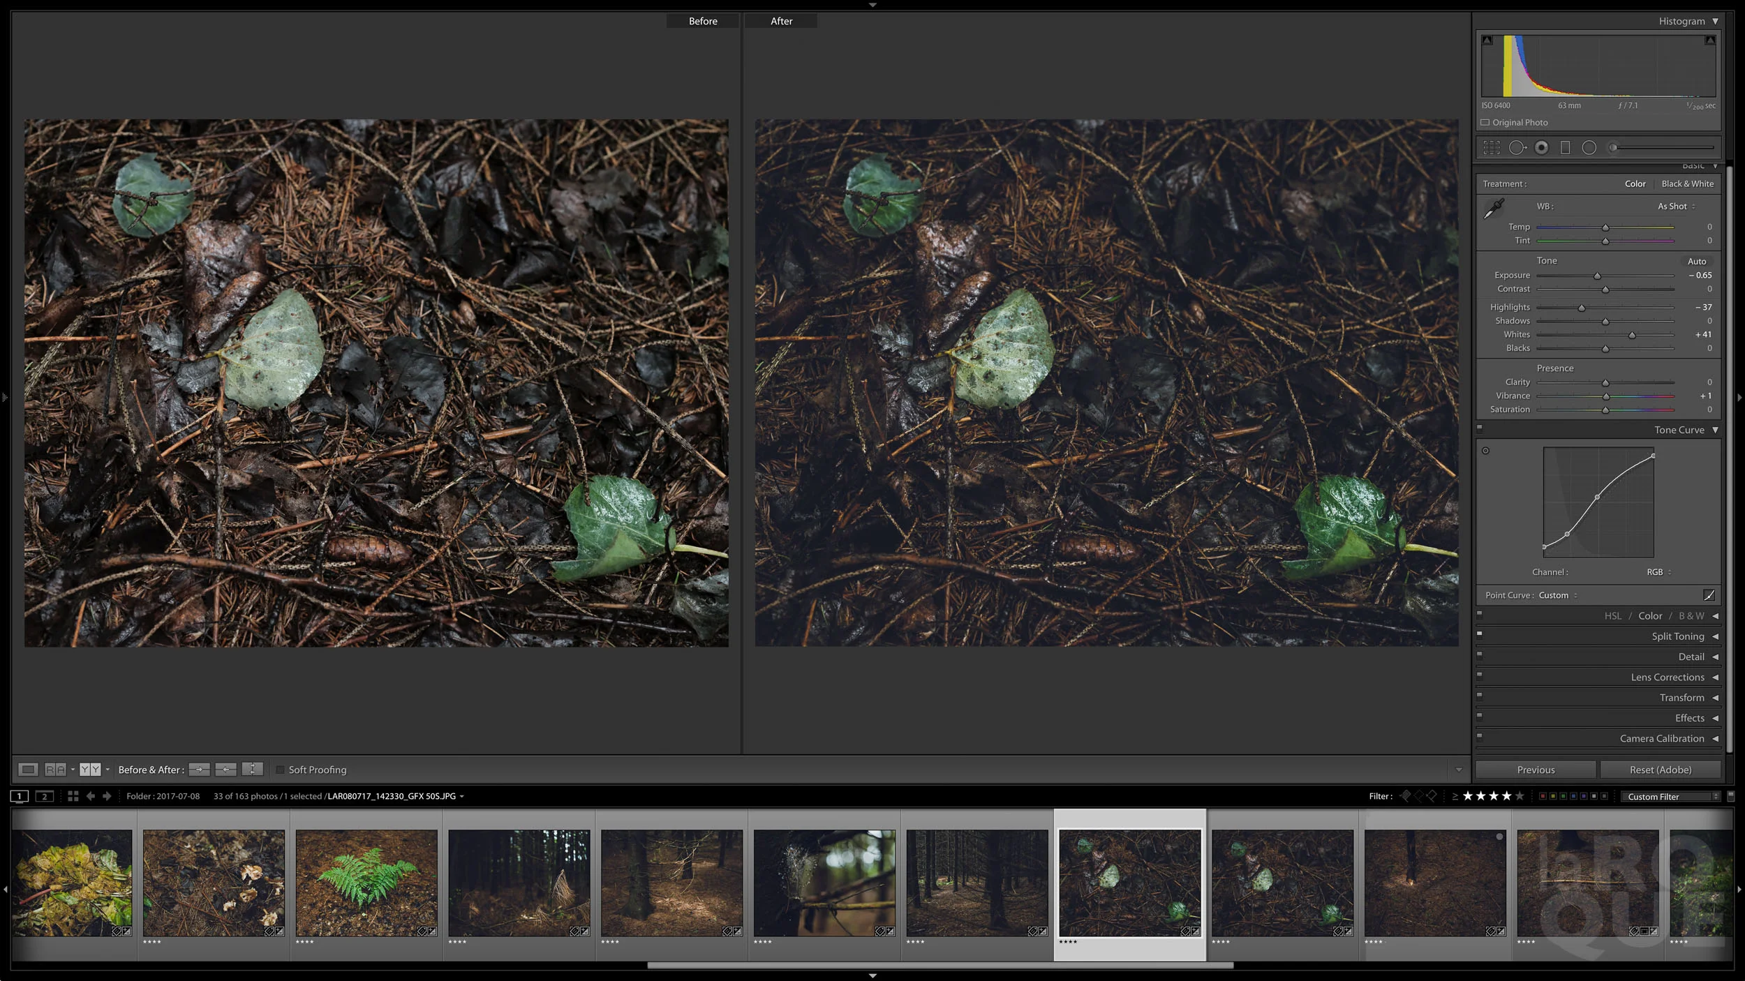Viewport: 1745px width, 981px height.
Task: Copy Before settings to After
Action: [x=199, y=770]
